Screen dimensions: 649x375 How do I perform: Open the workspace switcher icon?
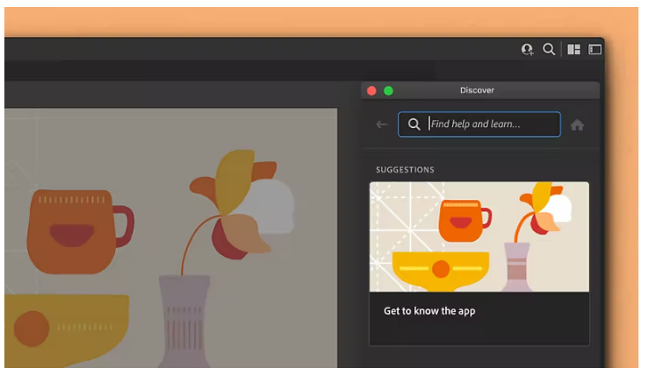pyautogui.click(x=595, y=50)
